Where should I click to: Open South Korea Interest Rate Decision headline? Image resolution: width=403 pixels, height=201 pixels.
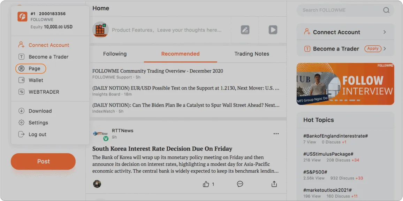click(162, 149)
